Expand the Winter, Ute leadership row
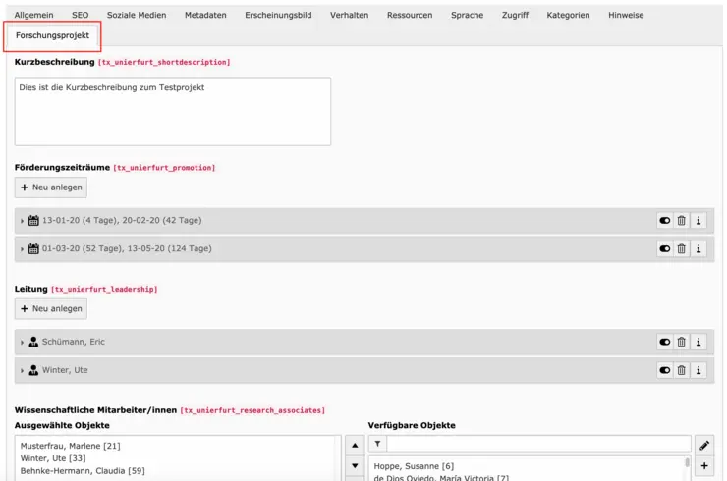The height and width of the screenshot is (481, 727). pos(23,371)
